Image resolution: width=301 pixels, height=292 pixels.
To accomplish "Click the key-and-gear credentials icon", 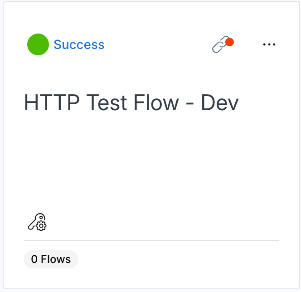I will (x=37, y=222).
